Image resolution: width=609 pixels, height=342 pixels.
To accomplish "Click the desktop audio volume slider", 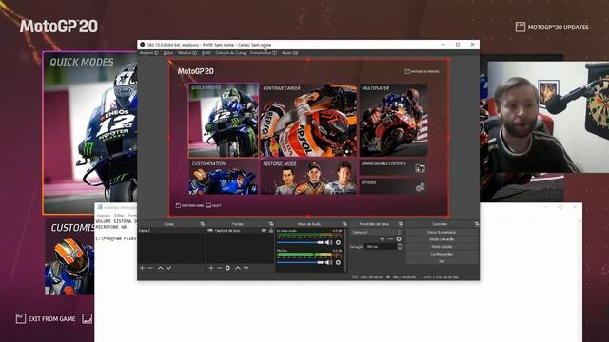I will click(301, 242).
